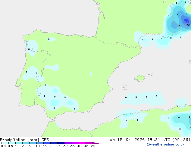Viewport: 191px width, 147px height.
Task: Open the weatheronline.co.uk copyright link
Action: tap(166, 144)
